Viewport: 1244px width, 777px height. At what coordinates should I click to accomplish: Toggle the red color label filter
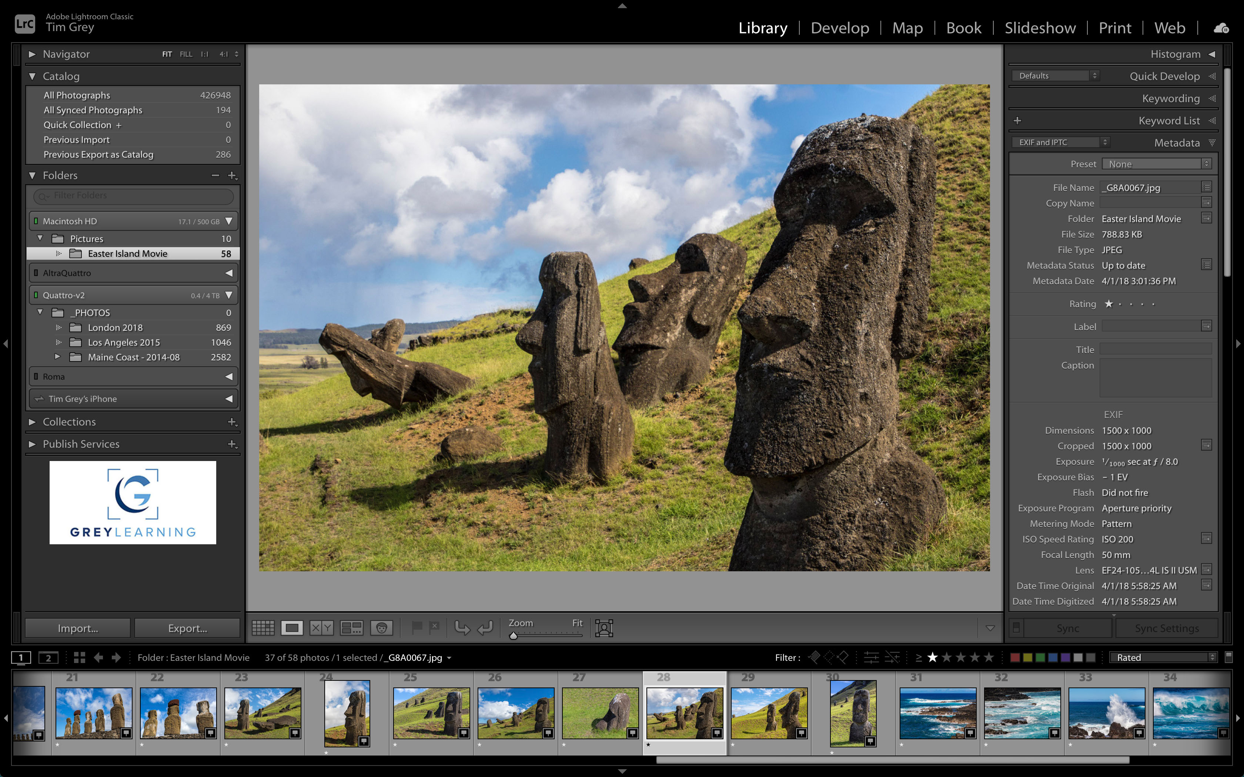(1015, 657)
